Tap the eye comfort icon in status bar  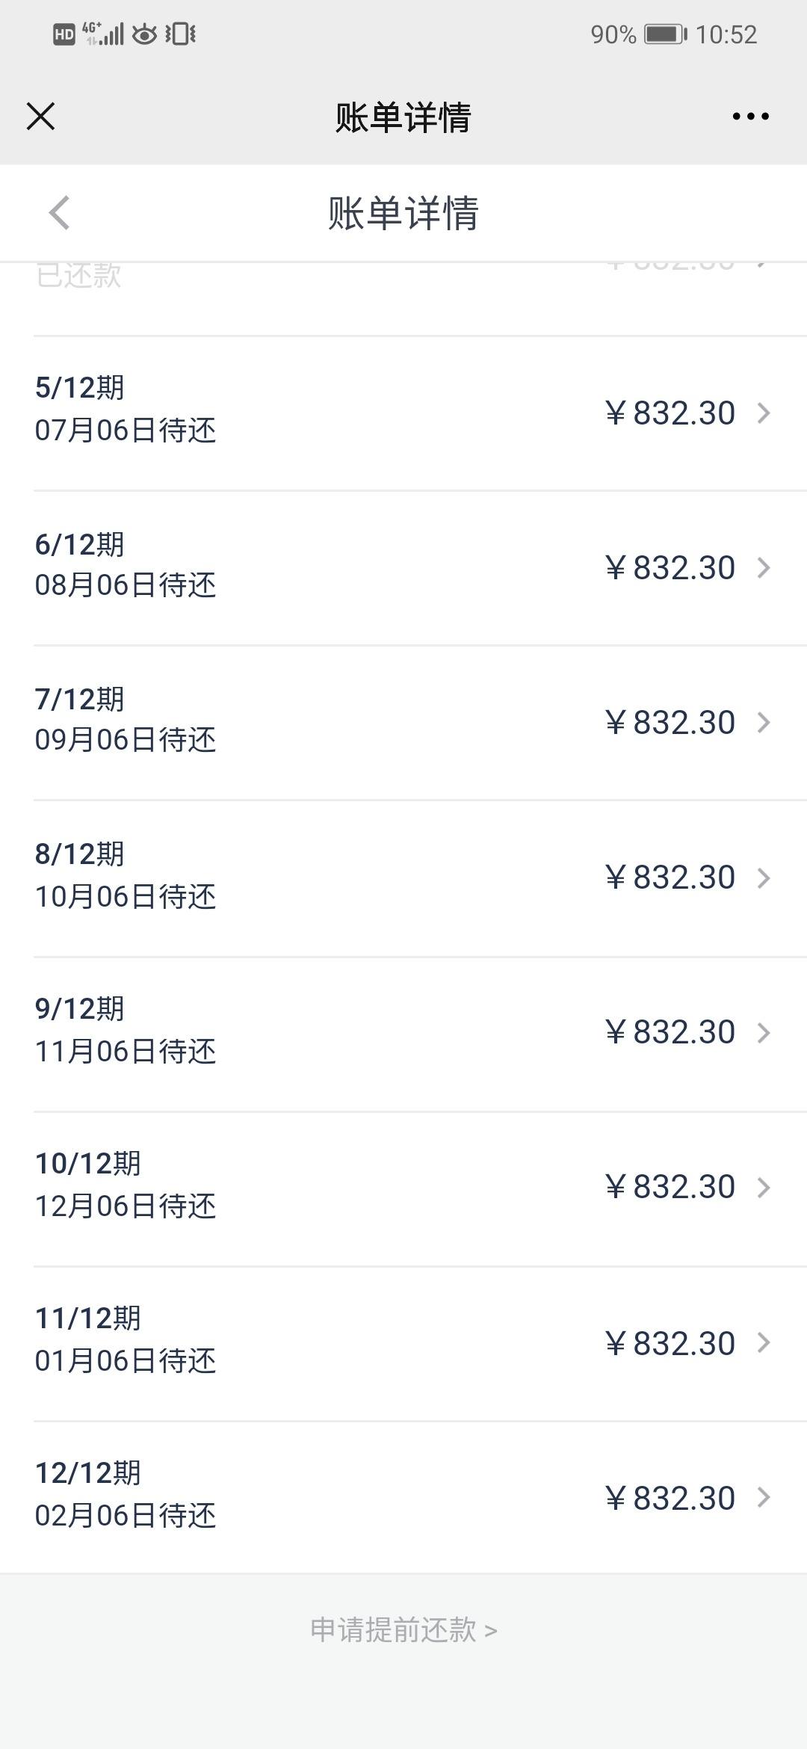[x=144, y=34]
